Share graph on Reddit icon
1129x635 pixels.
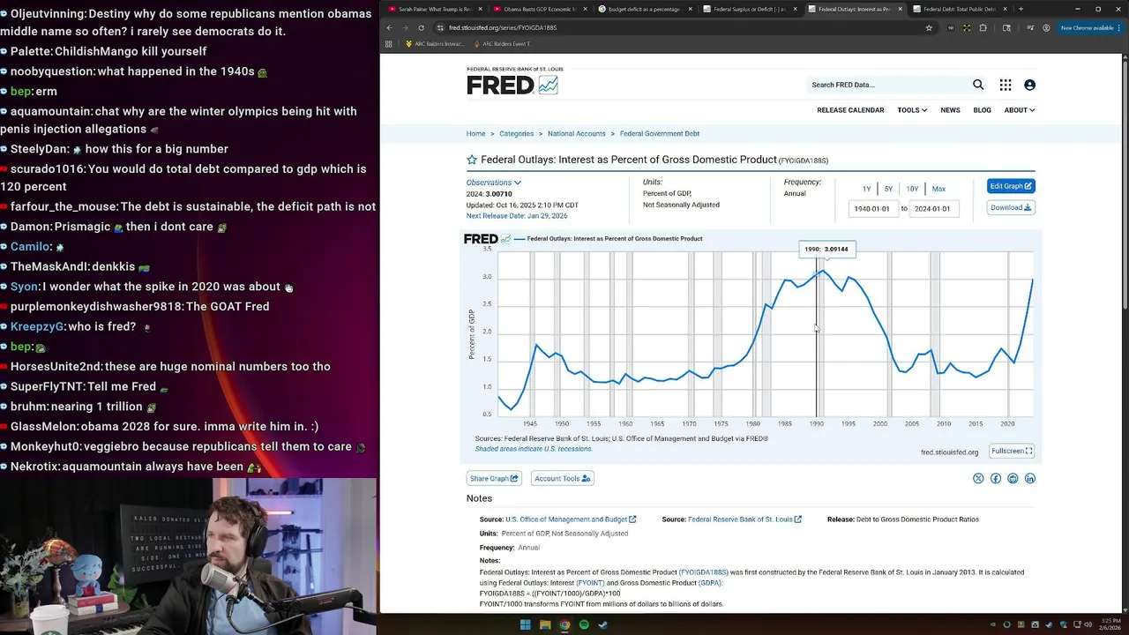point(1013,478)
